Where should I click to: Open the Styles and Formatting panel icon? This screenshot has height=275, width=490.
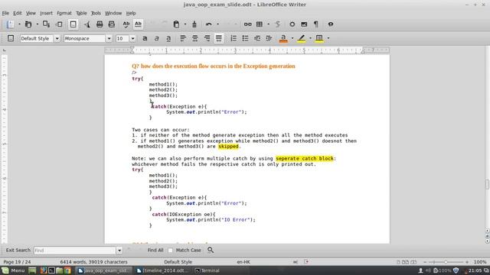click(11, 38)
